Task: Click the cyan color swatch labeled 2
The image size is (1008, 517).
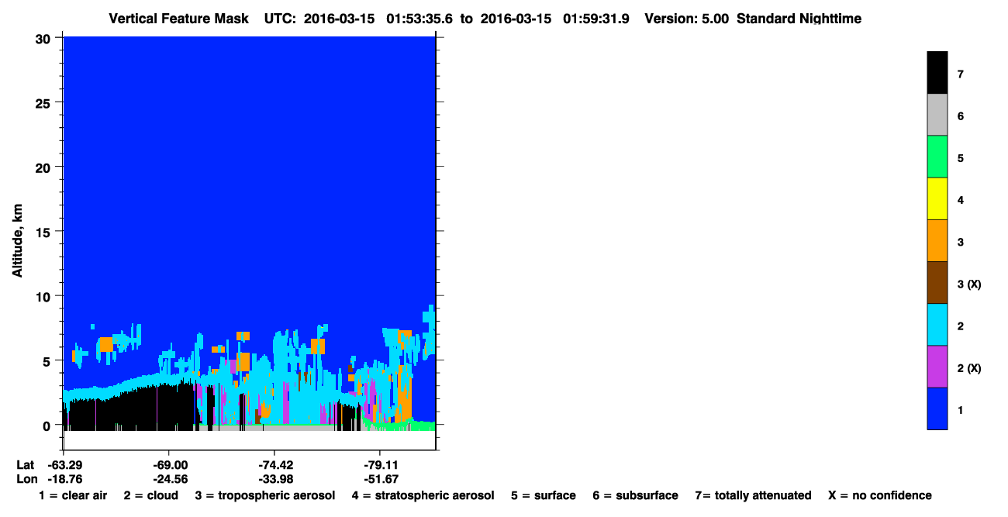Action: point(937,324)
